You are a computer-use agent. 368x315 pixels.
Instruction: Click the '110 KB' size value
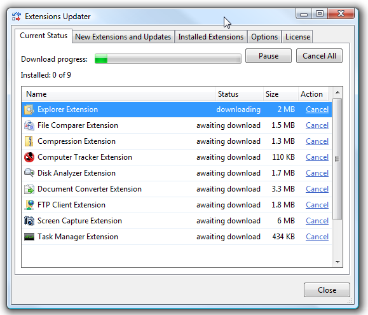[x=283, y=157]
